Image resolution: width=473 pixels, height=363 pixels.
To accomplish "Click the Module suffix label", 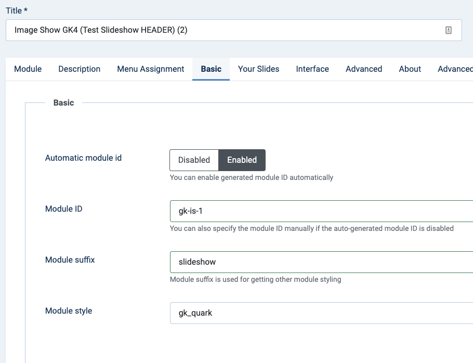I will click(x=70, y=260).
